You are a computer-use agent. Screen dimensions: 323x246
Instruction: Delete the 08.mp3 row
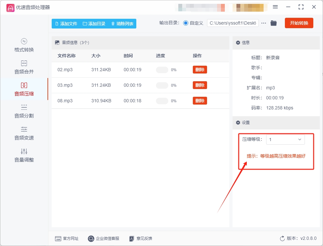pos(200,101)
